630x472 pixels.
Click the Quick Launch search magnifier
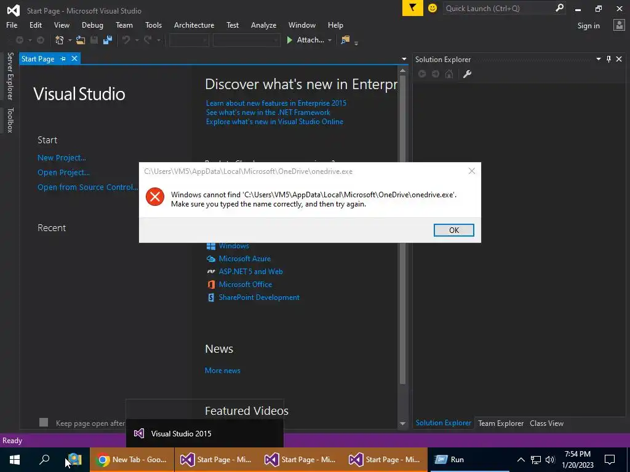click(x=559, y=8)
